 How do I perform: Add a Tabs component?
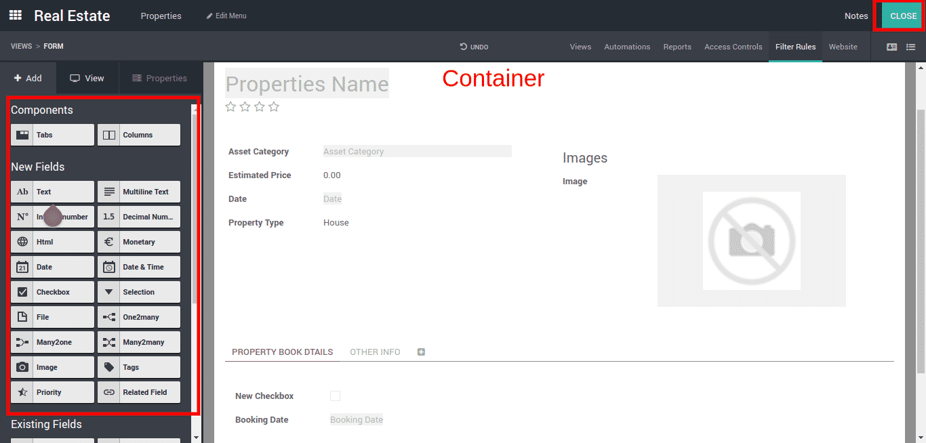pos(52,135)
